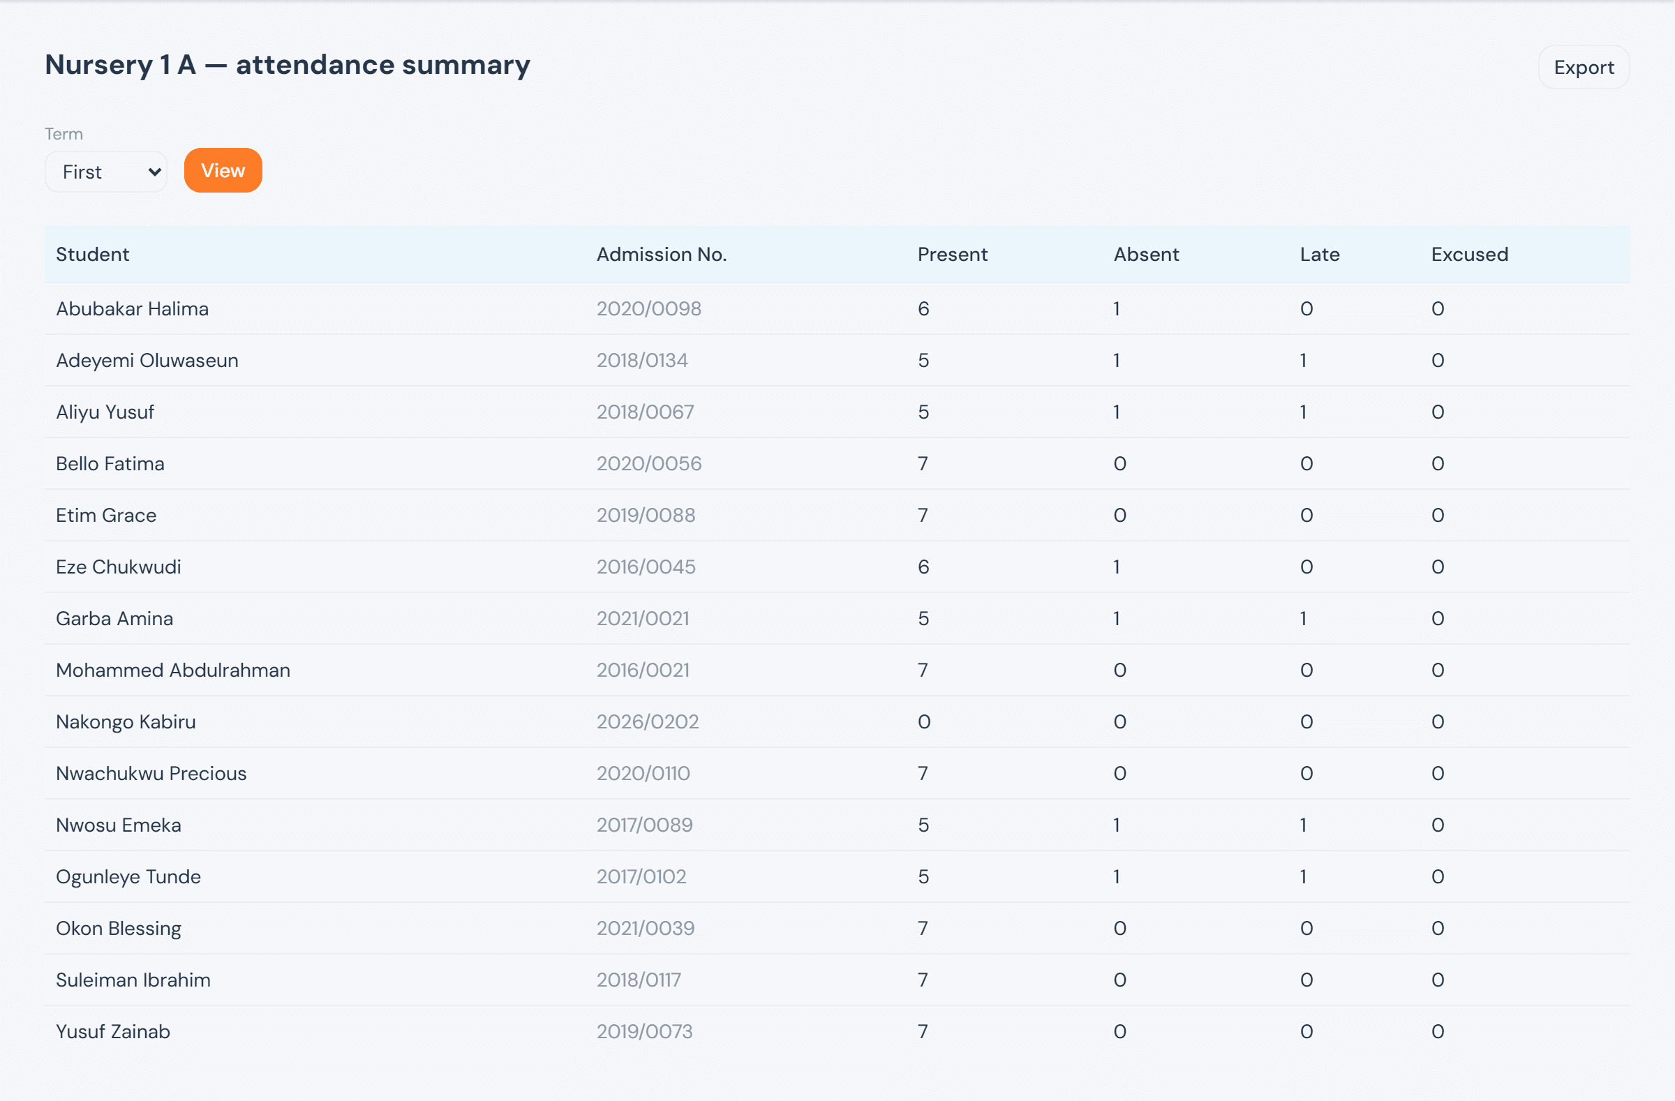
Task: Select student Adeyemi Oluwaseun
Action: pos(147,360)
